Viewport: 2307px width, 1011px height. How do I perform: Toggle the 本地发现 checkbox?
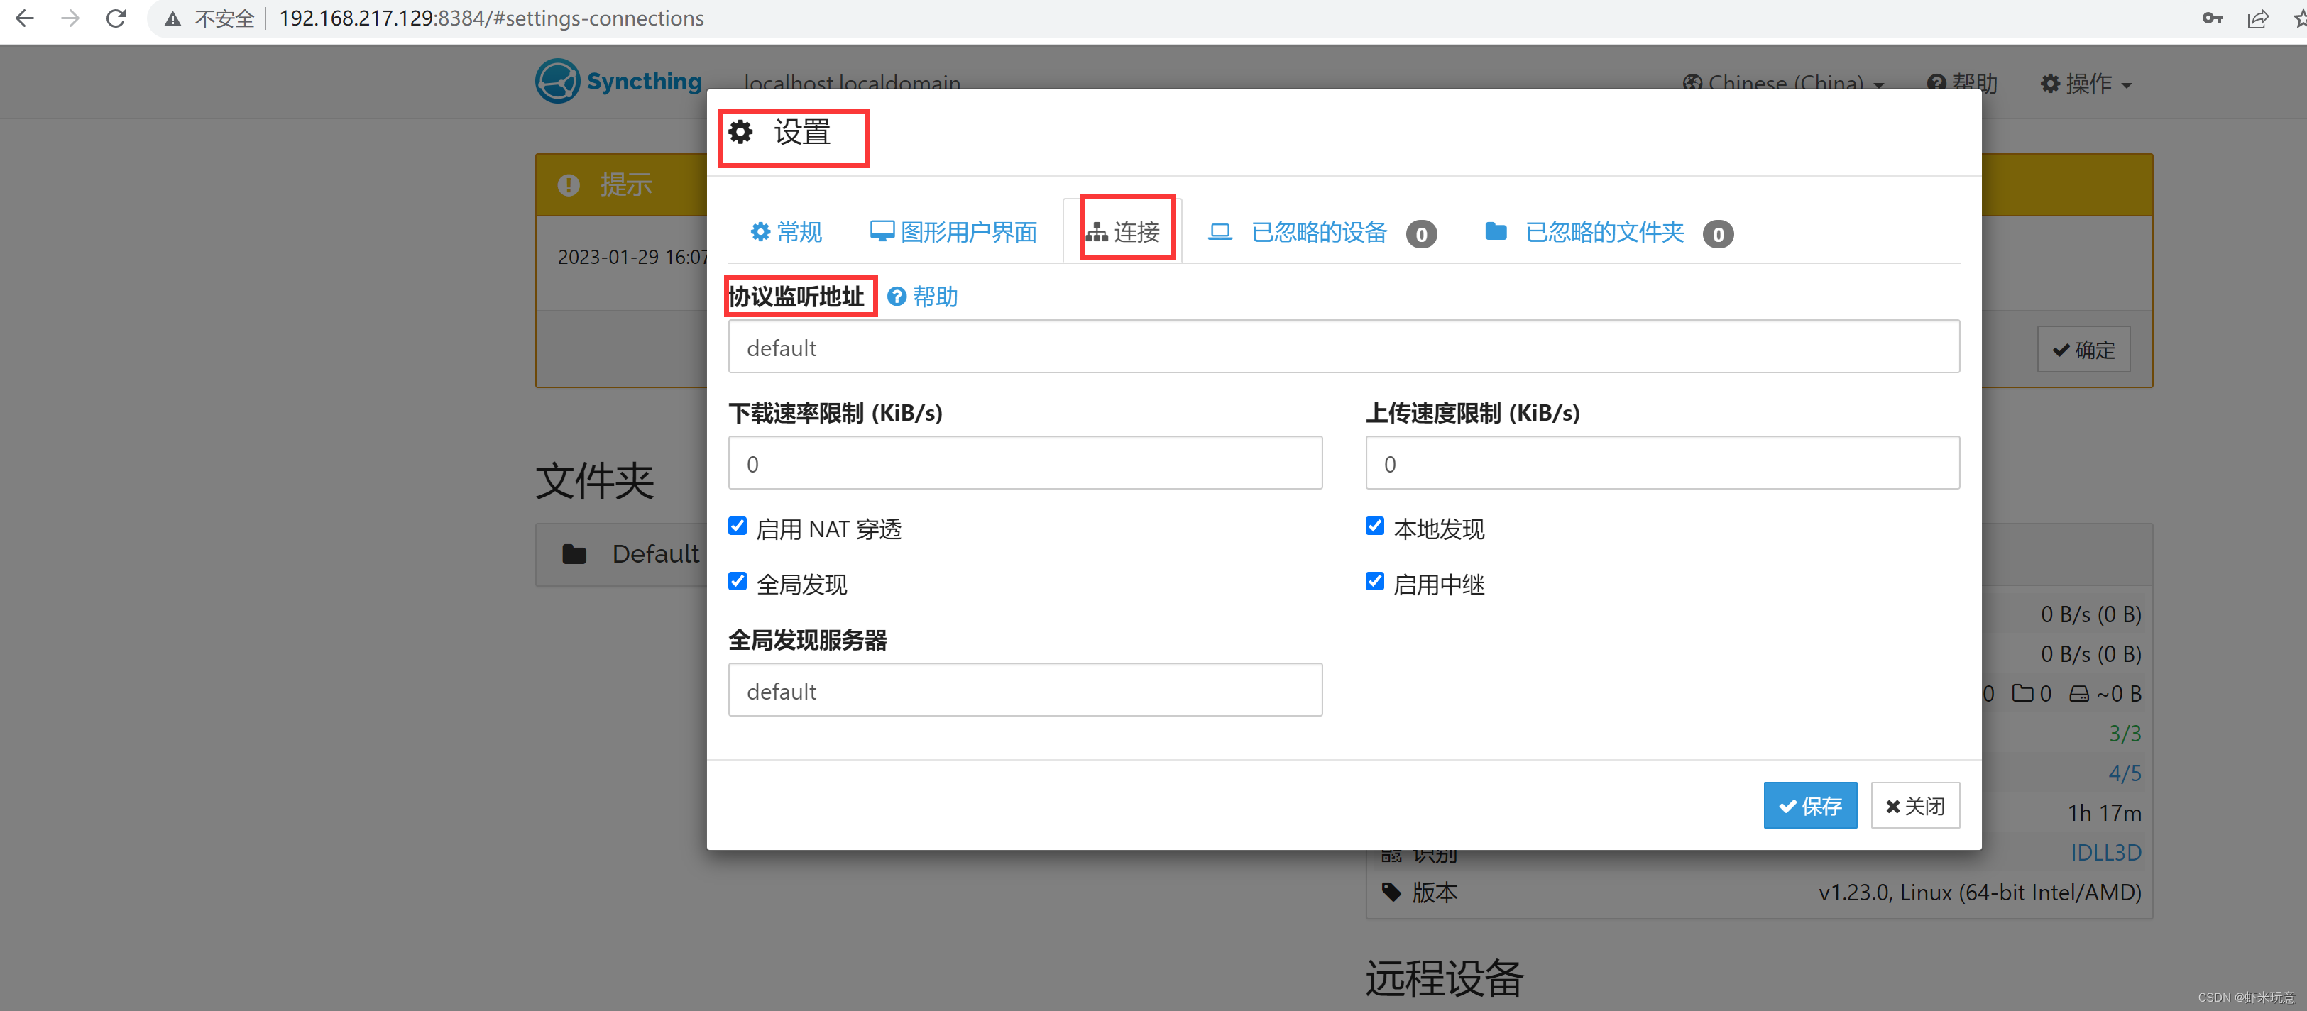pyautogui.click(x=1375, y=526)
